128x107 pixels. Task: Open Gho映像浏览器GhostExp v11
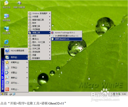click(x=67, y=36)
